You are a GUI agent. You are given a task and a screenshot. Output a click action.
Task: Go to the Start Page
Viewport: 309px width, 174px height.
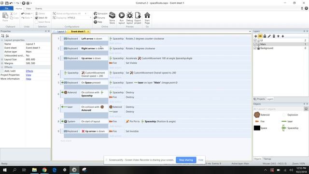coord(147,18)
